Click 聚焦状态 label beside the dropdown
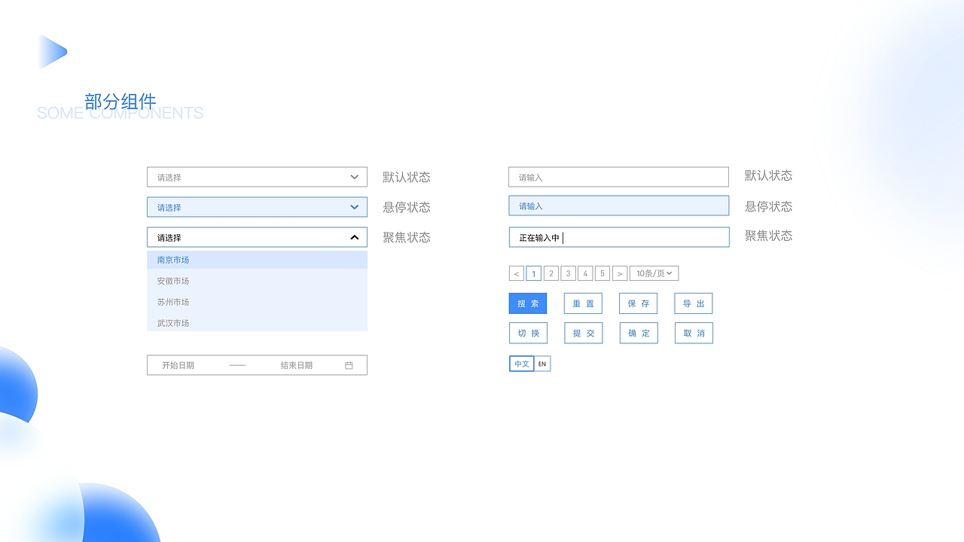This screenshot has height=542, width=964. (x=407, y=237)
